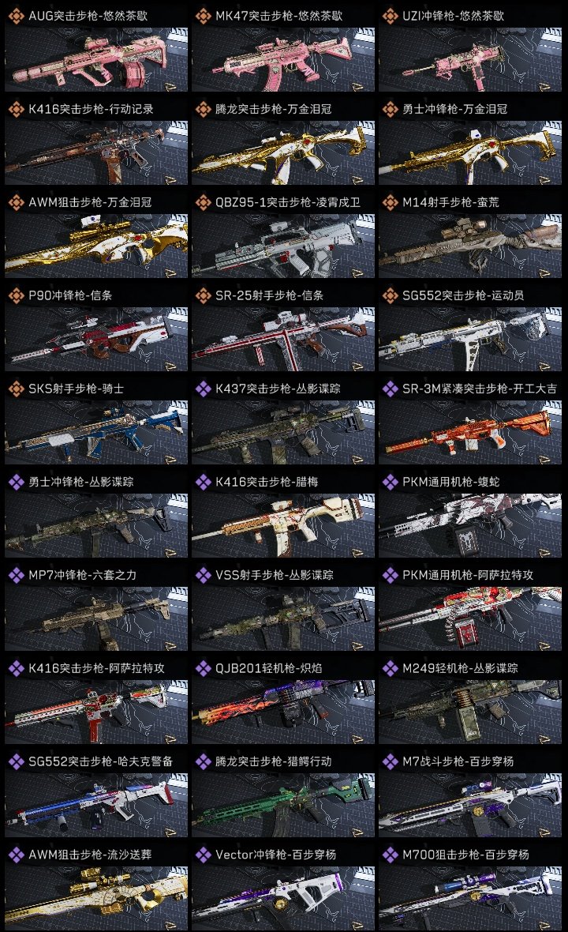Click orange rarity icon beside AUG突击步枪-悠然茶歇
568x932 pixels.
[16, 16]
